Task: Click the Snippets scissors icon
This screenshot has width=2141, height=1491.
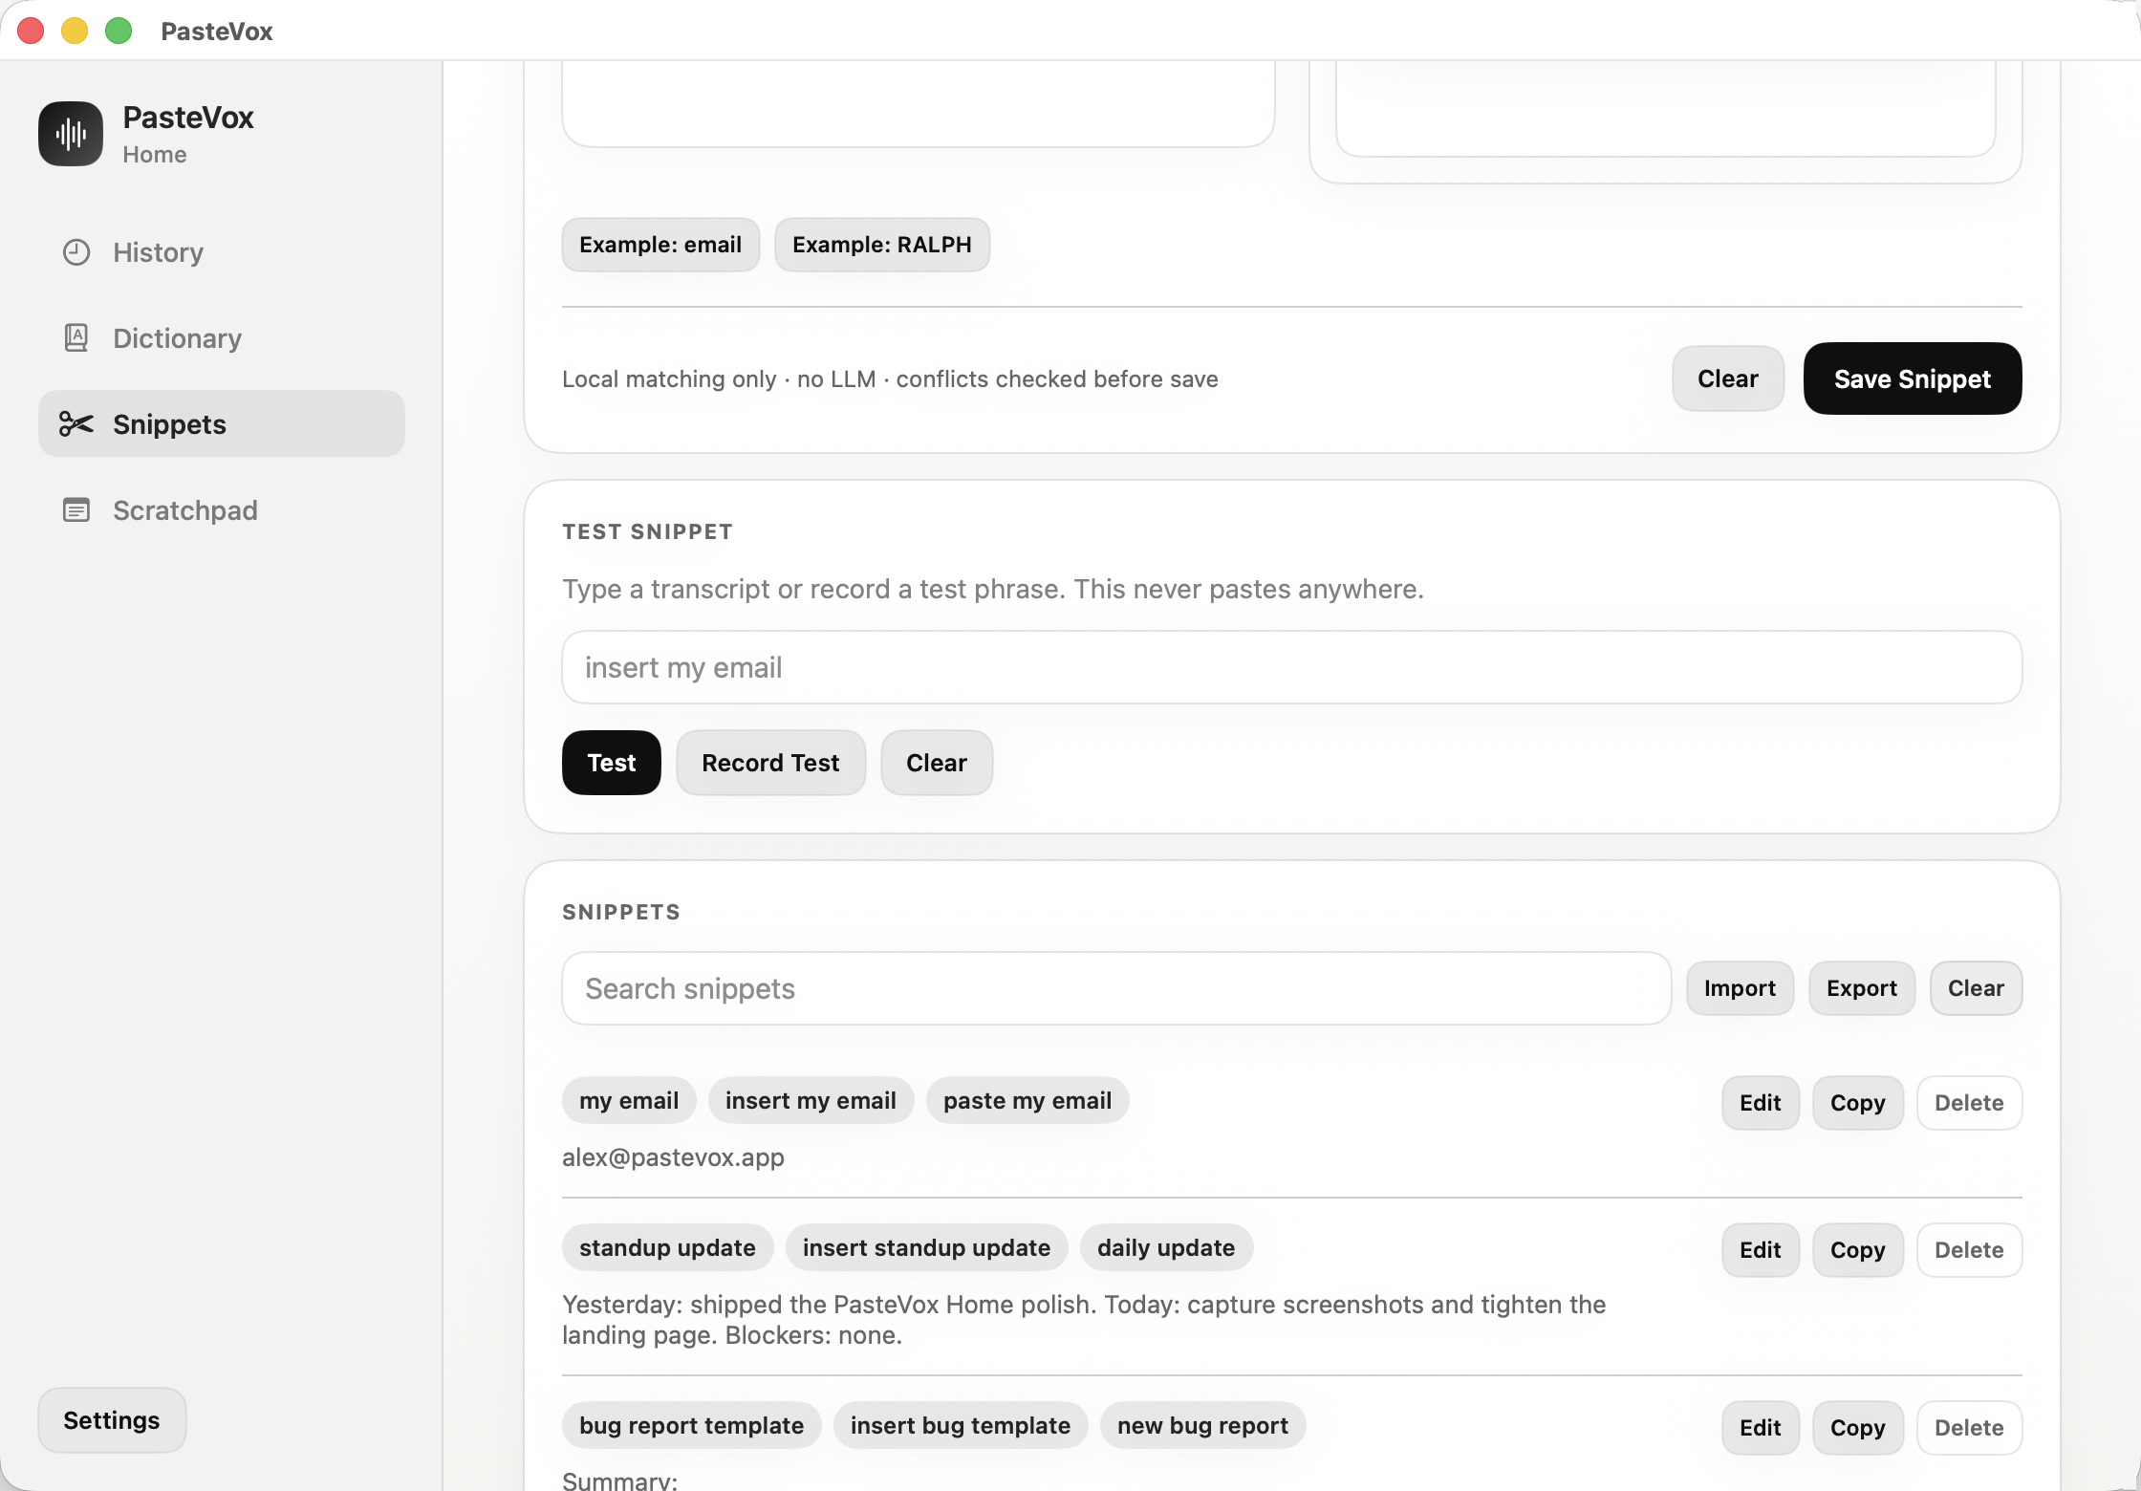Action: click(x=76, y=423)
